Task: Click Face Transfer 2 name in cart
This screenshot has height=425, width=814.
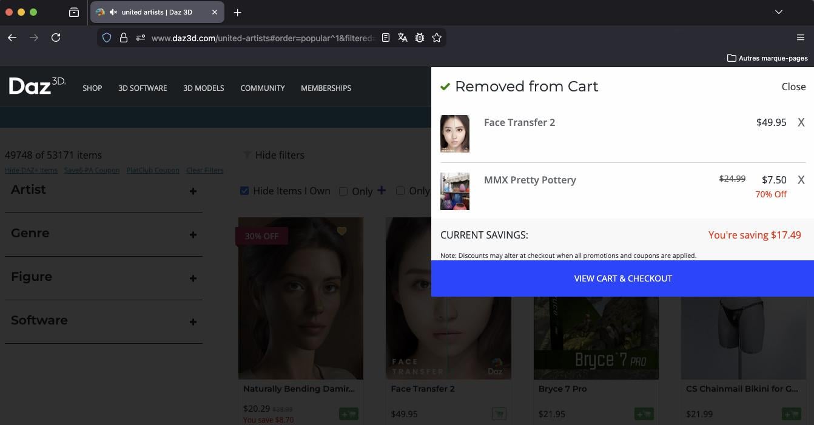Action: 519,122
